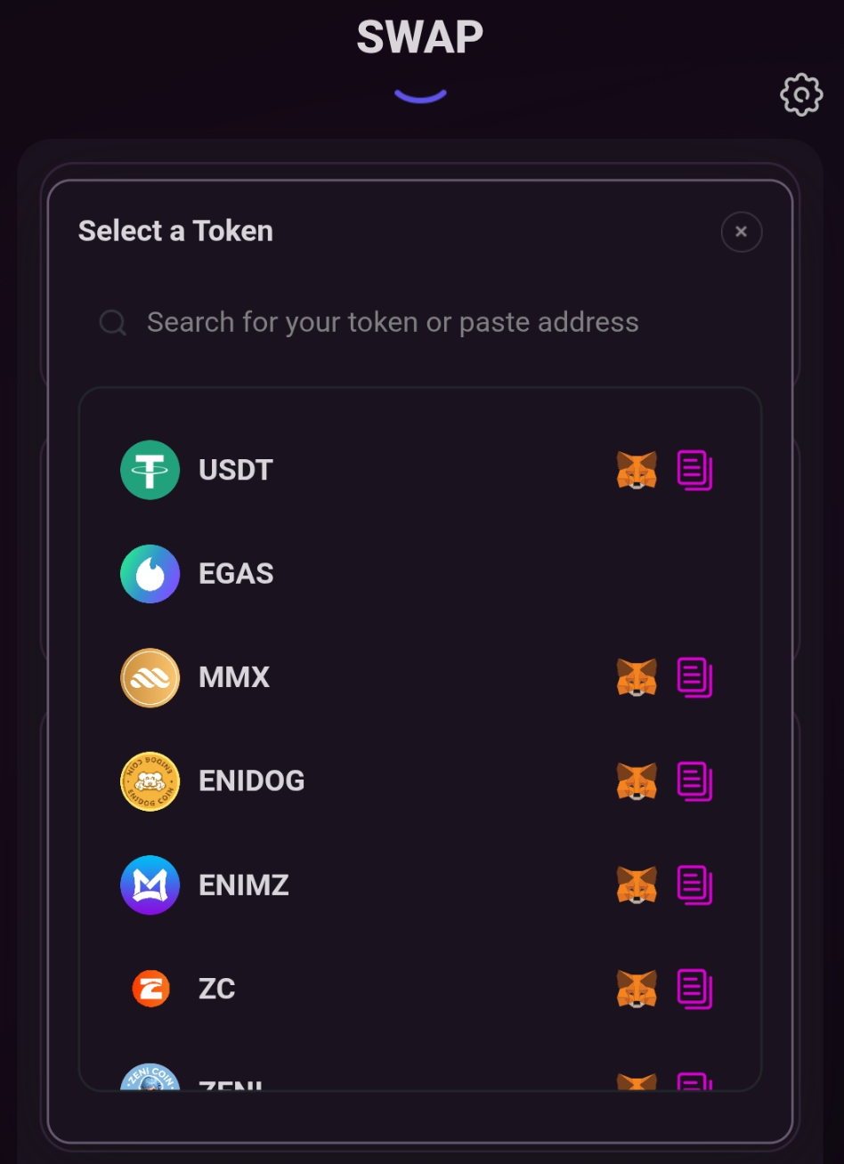This screenshot has width=844, height=1164.
Task: Add MMX to MetaMask wallet
Action: (x=637, y=677)
